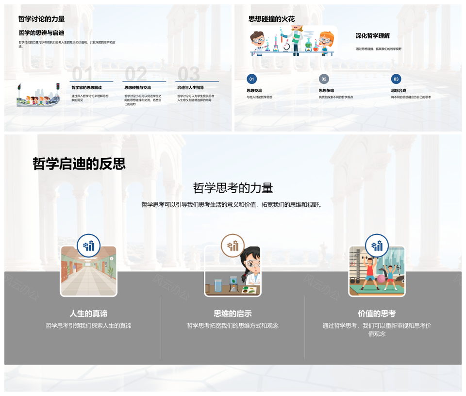Click the 哲学讨论的力量 slide title

point(41,19)
